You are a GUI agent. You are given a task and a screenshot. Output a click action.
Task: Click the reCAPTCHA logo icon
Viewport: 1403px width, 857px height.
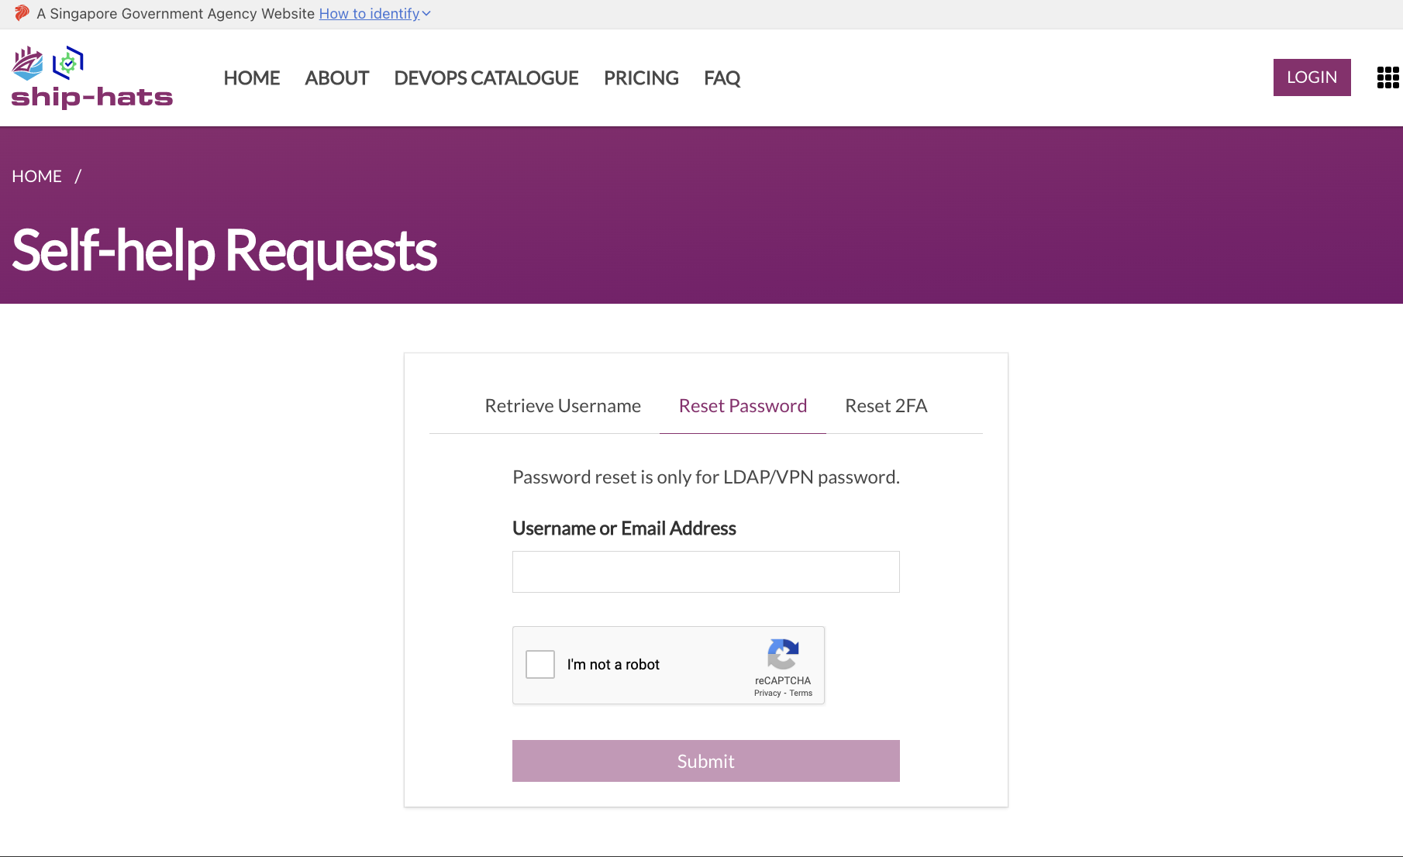point(783,654)
